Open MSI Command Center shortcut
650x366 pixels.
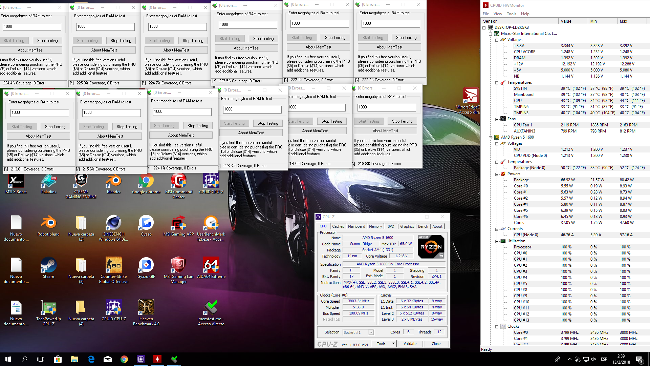tap(179, 186)
